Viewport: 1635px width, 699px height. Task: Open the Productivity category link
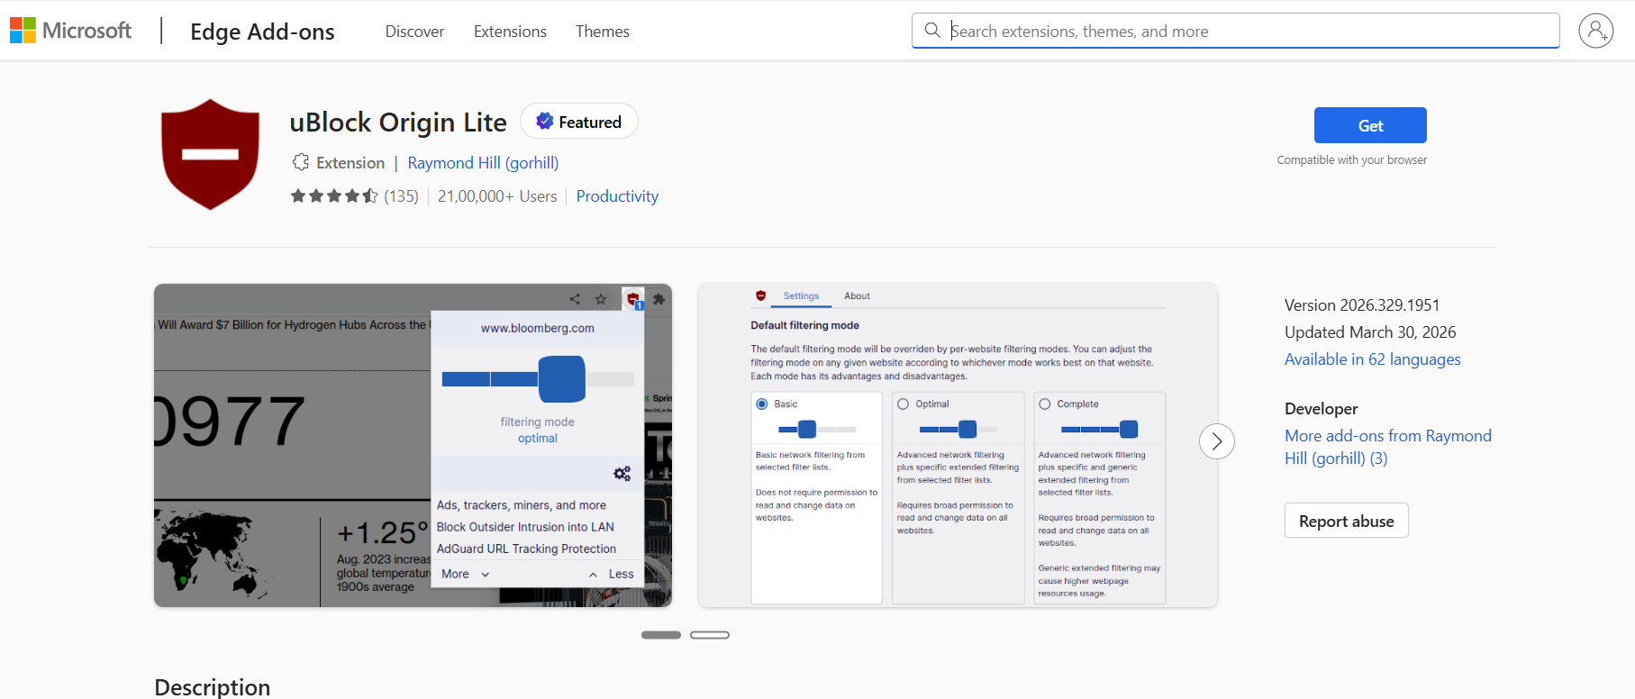(x=617, y=195)
